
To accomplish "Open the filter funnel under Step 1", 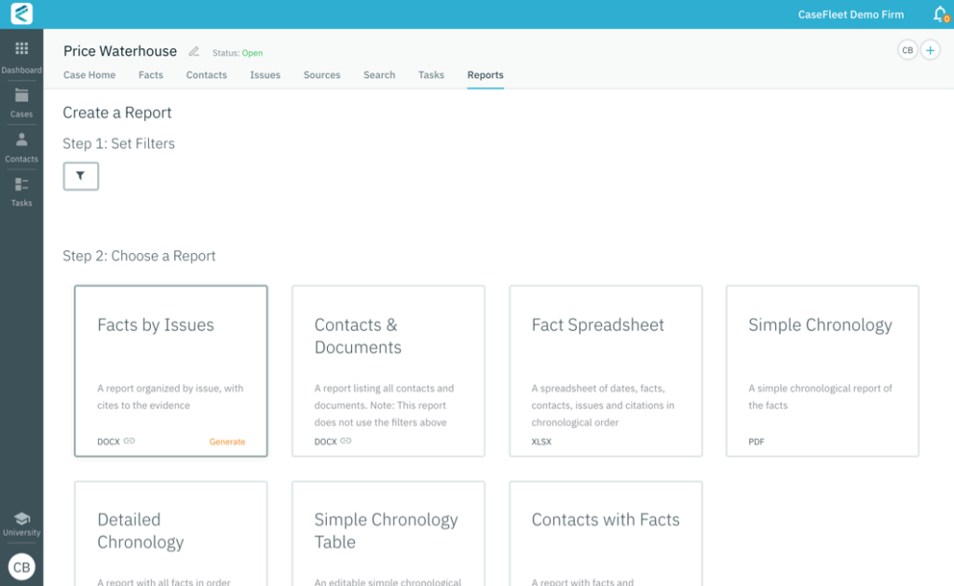I will pos(80,175).
